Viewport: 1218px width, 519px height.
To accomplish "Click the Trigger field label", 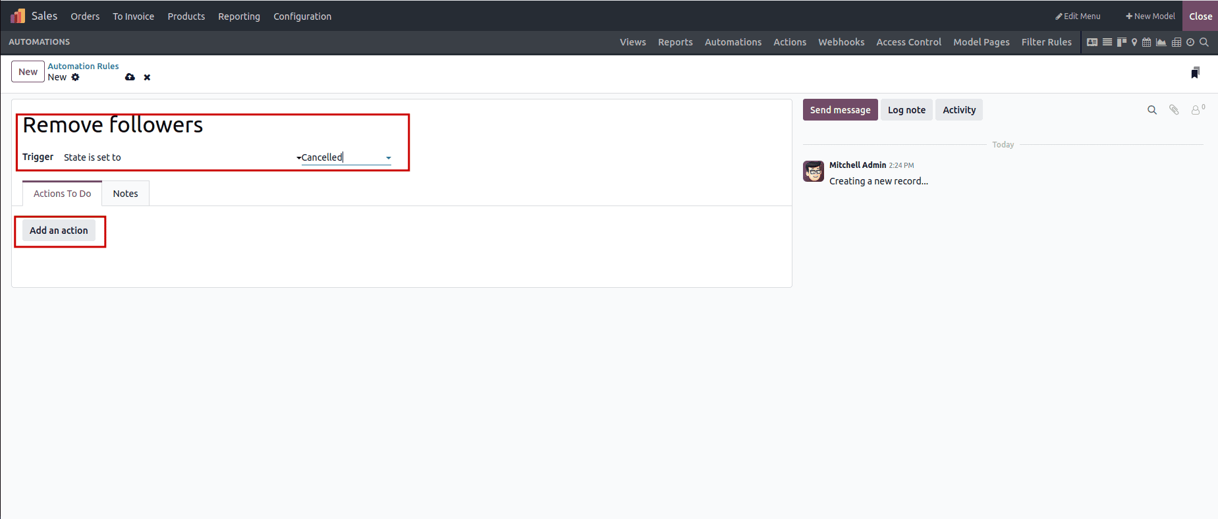I will (38, 157).
